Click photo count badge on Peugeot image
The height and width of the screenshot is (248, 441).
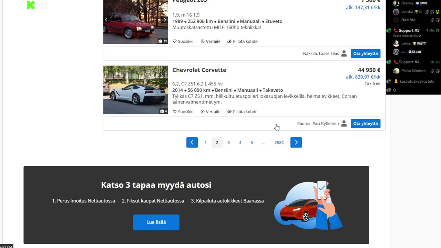[163, 41]
